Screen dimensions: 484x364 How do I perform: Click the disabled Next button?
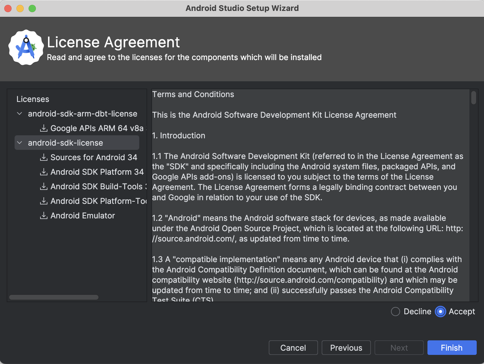click(399, 348)
